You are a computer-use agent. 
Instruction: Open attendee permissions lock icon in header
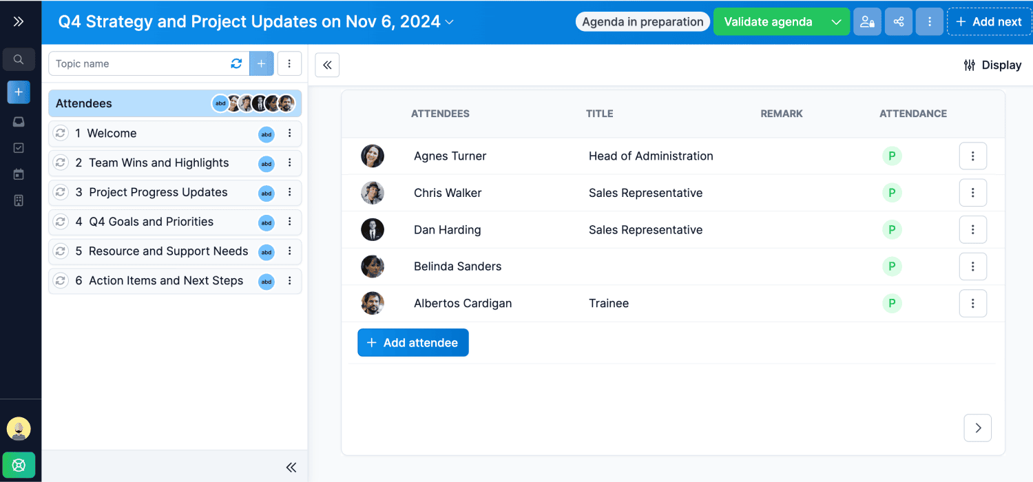pos(867,22)
